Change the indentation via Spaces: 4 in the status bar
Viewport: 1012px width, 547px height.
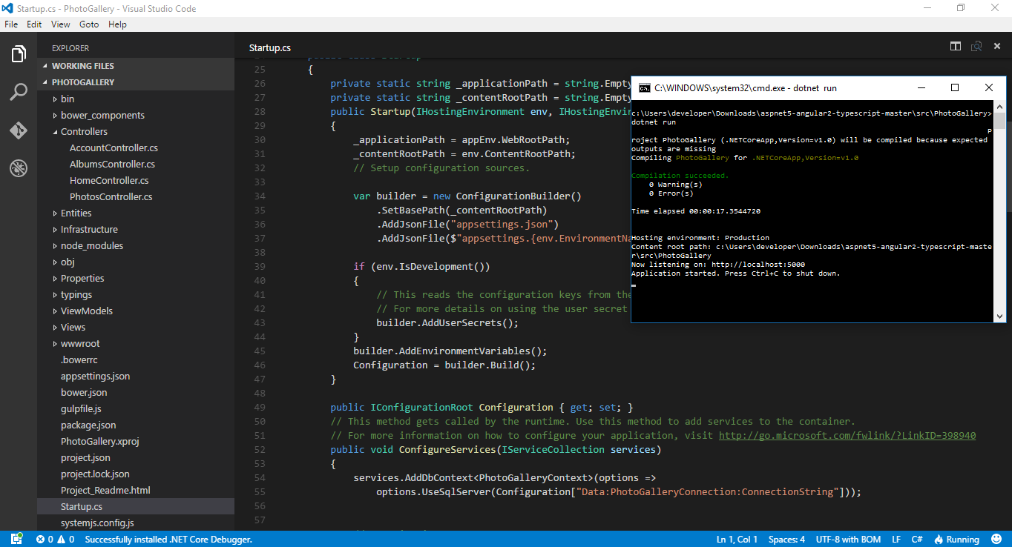coord(786,540)
